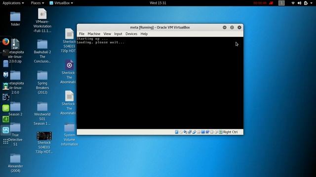The width and height of the screenshot is (316, 177).
Task: Click the optical disc status icon
Action: tap(181, 132)
